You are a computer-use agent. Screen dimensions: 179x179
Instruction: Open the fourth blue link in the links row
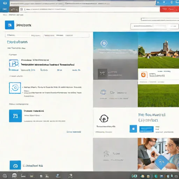click(x=59, y=70)
